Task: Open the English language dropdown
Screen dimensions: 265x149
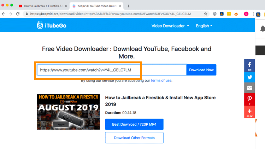Action: (204, 26)
